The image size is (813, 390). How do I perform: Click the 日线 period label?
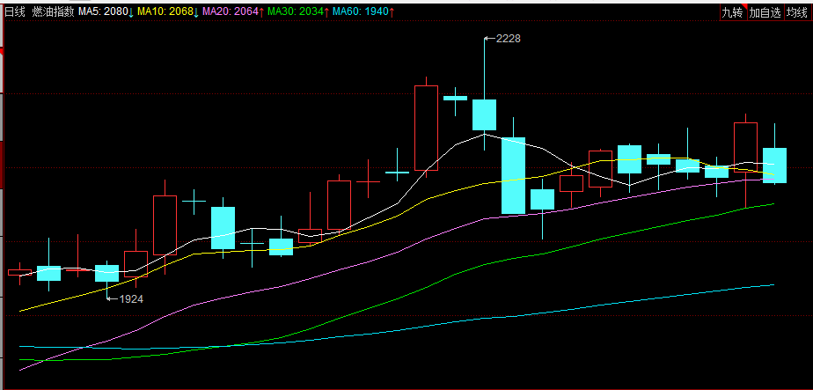14,12
